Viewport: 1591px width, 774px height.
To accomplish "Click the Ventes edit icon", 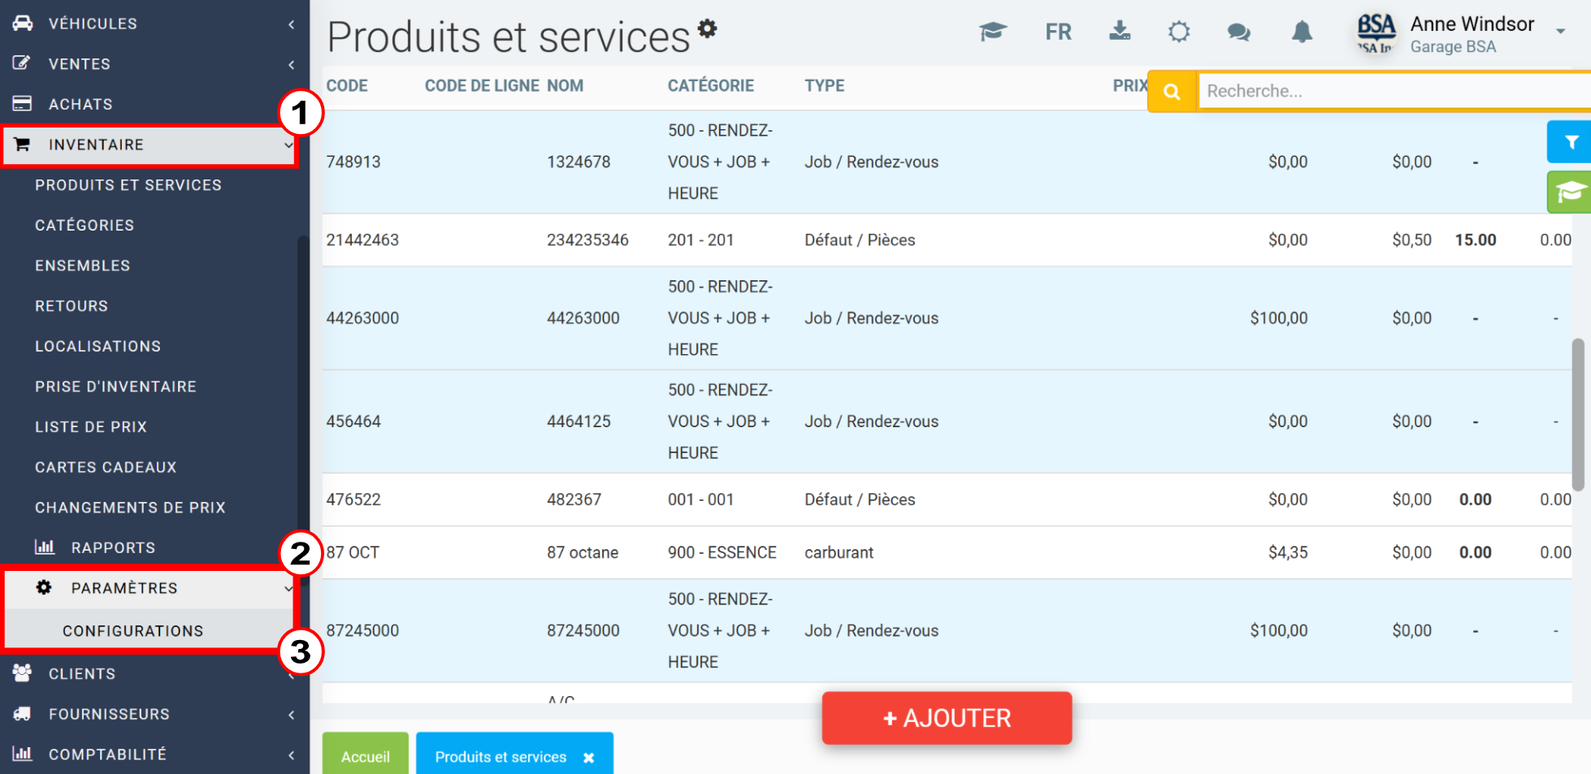I will [x=22, y=63].
